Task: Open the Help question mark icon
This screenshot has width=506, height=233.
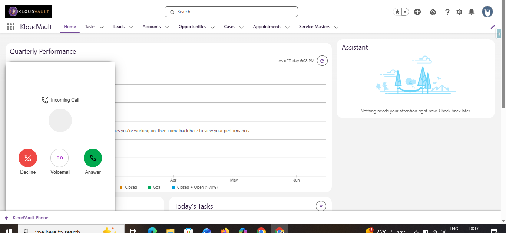Action: [x=447, y=12]
